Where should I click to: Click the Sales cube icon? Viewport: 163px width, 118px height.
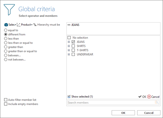pos(6,25)
